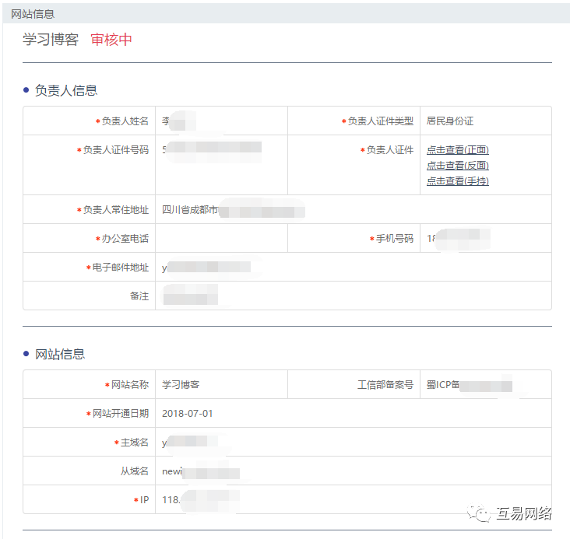Click the newi secondary domain value
Viewport: 570px width, 539px height.
(x=172, y=471)
